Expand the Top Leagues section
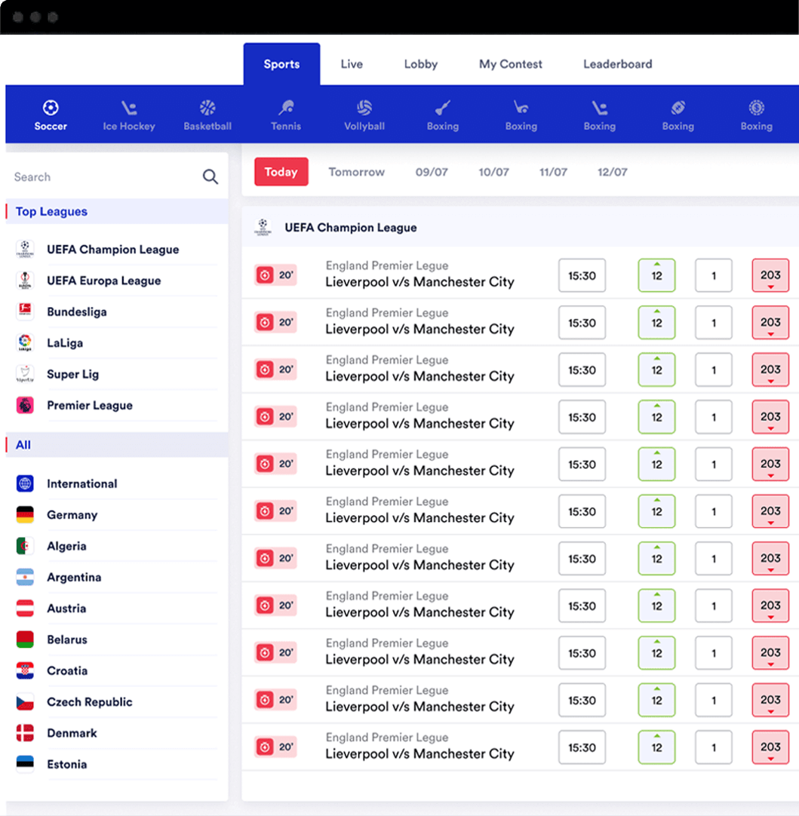799x816 pixels. (x=50, y=212)
